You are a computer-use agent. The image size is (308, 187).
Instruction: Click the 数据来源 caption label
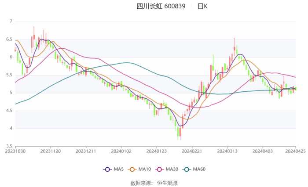pos(140,183)
